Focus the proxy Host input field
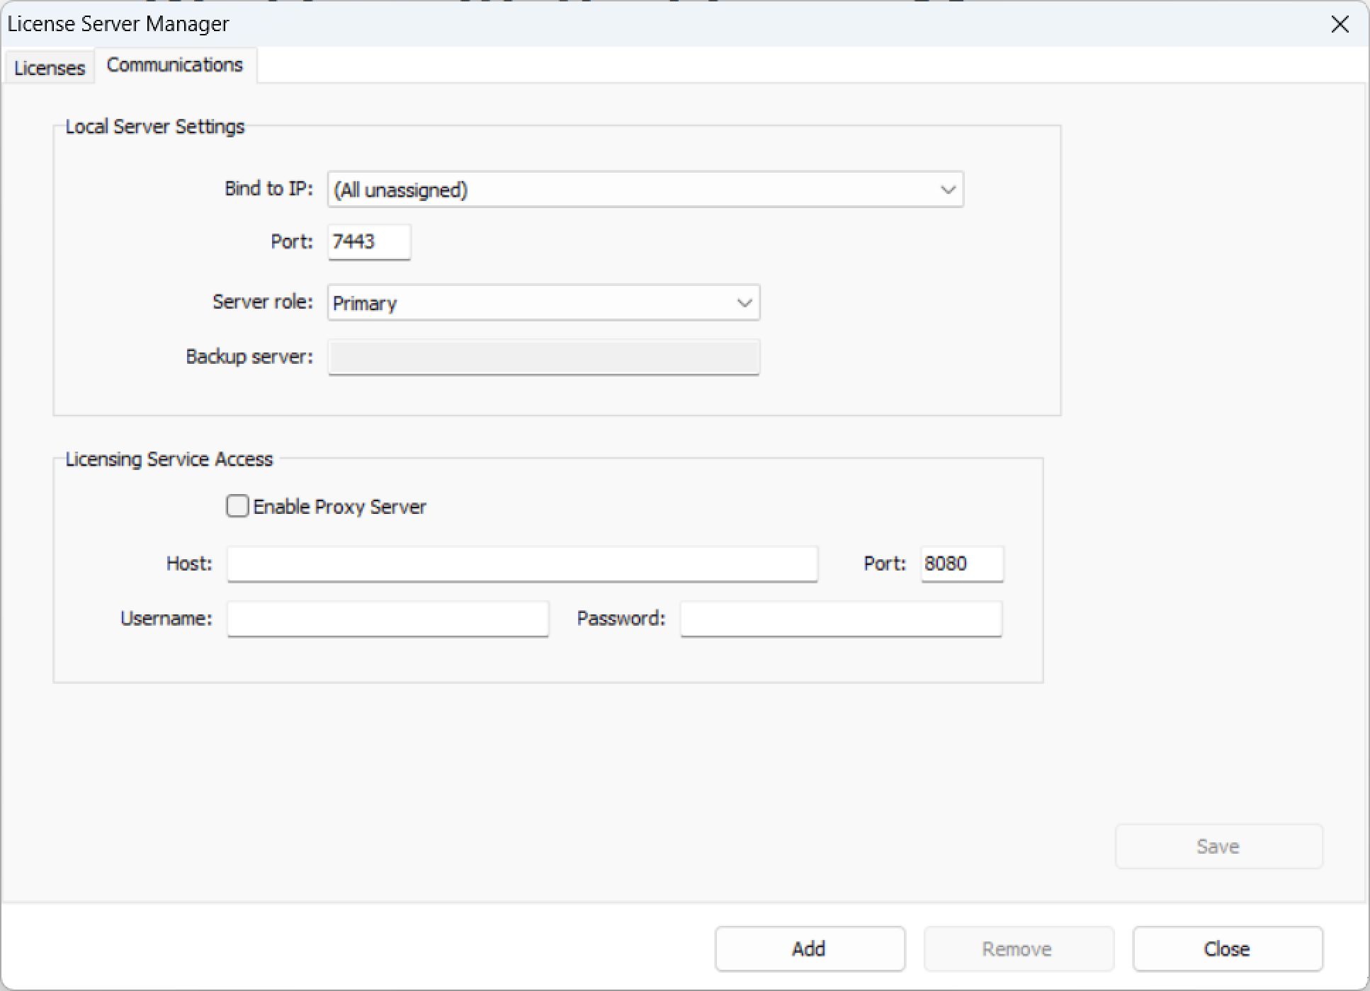The image size is (1370, 991). tap(522, 564)
